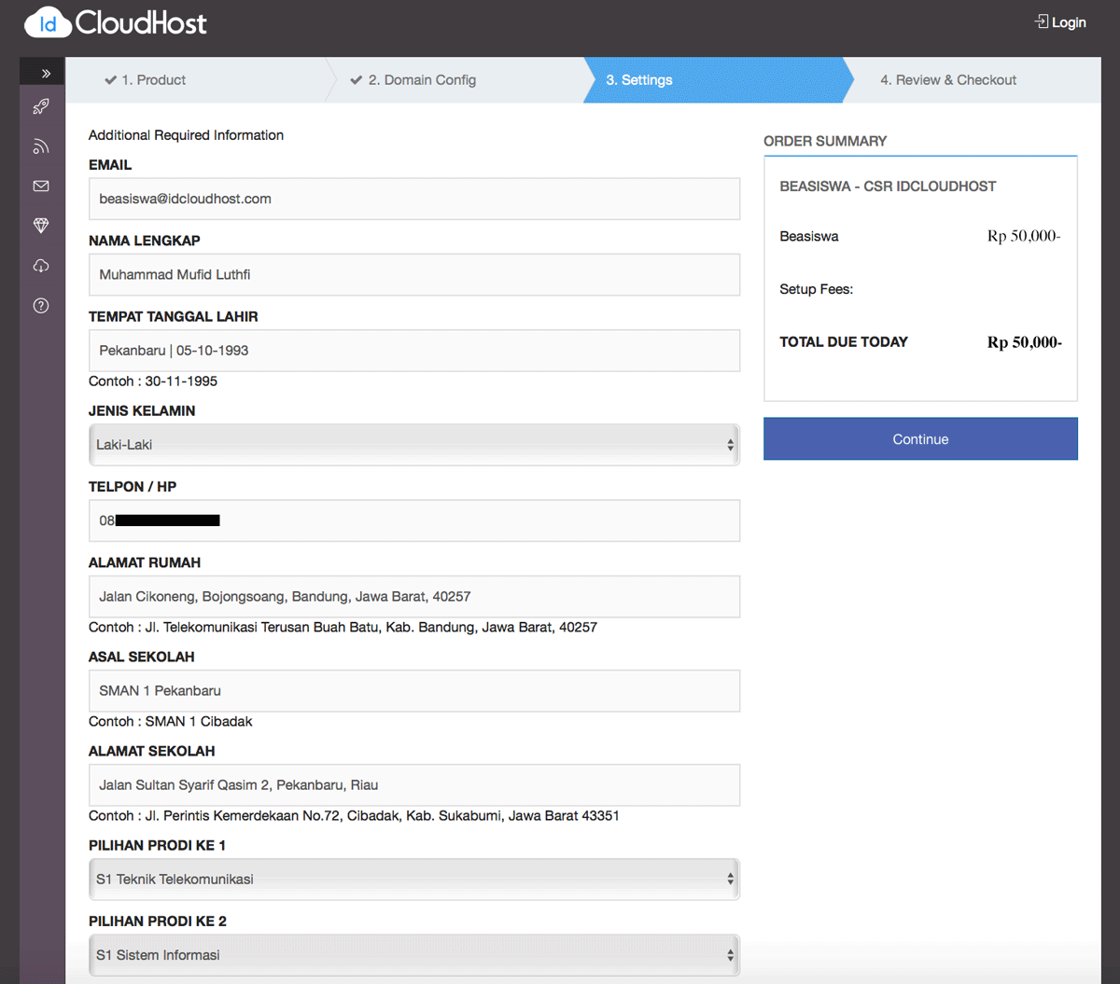Open the cloud download icon in the sidebar

point(41,266)
